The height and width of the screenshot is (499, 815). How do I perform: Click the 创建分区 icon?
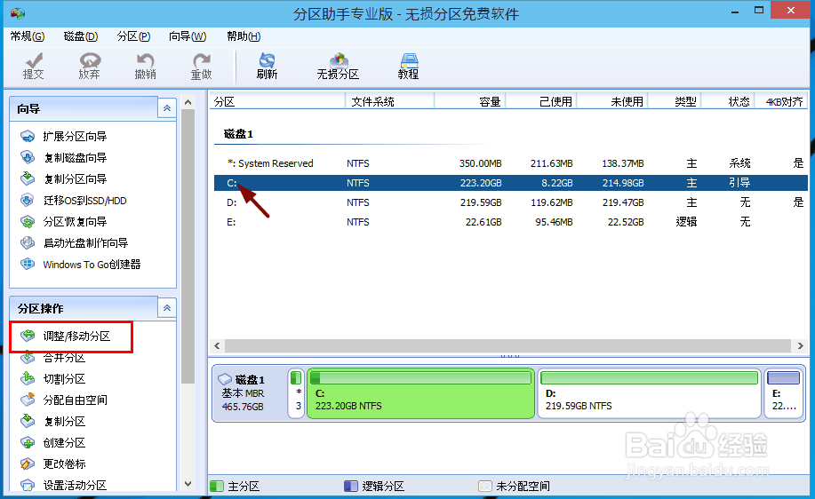[x=28, y=442]
